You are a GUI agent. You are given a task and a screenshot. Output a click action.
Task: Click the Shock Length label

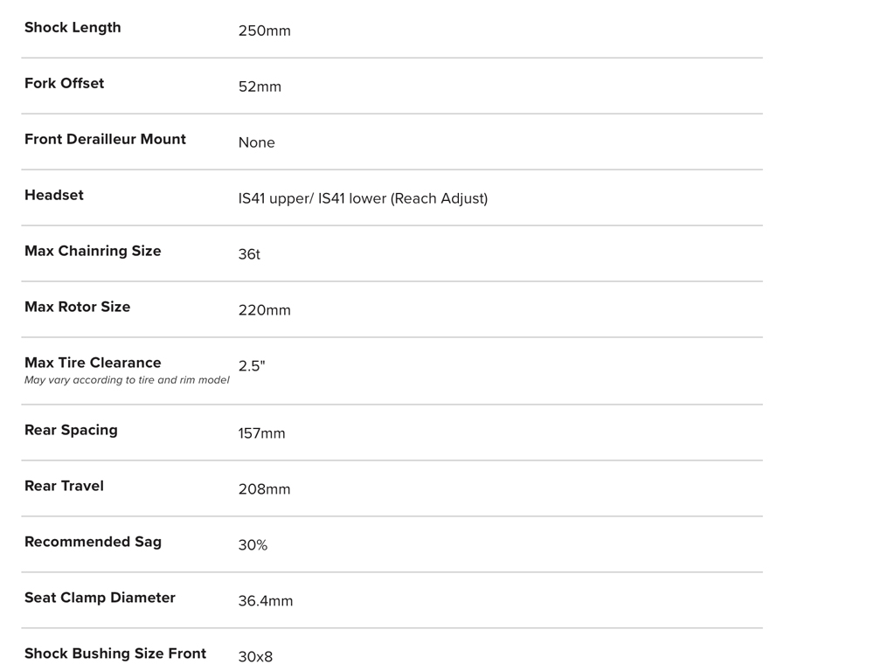[73, 28]
